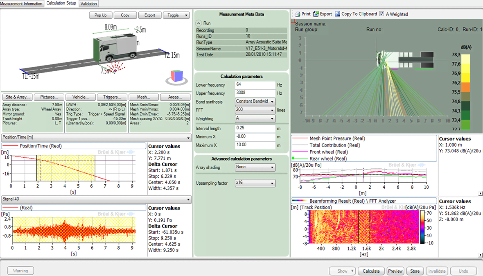Open the Band synthesis dropdown
483x276 pixels.
271,102
